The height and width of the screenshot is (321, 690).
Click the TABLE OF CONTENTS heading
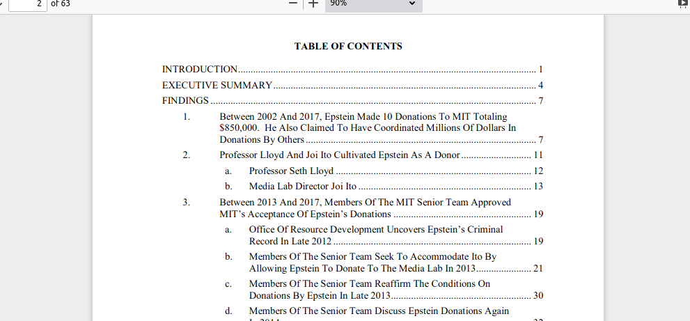tap(348, 46)
